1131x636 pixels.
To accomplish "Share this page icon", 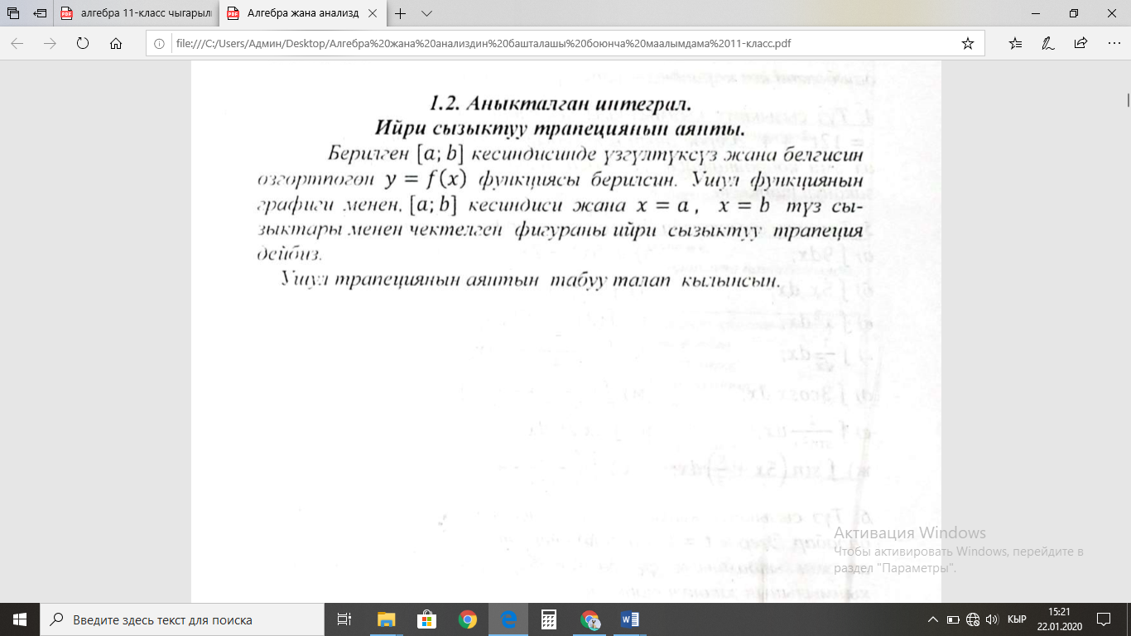I will pos(1080,43).
